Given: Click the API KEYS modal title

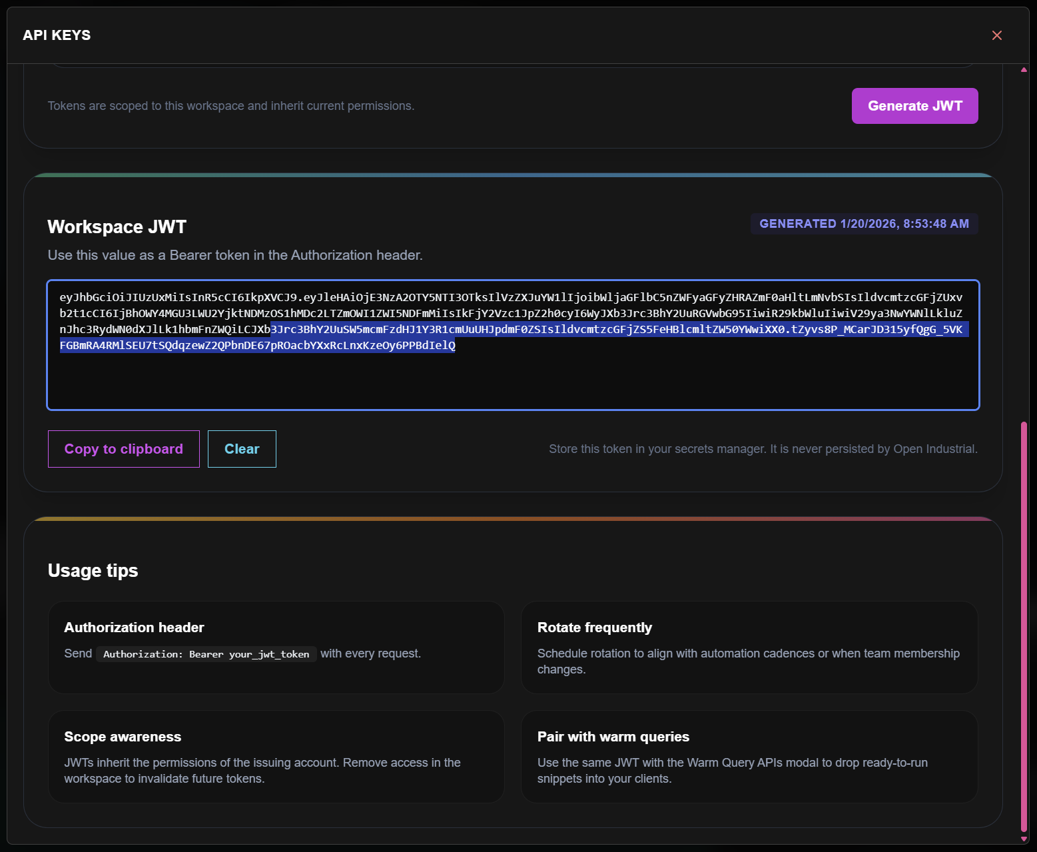Looking at the screenshot, I should [57, 35].
